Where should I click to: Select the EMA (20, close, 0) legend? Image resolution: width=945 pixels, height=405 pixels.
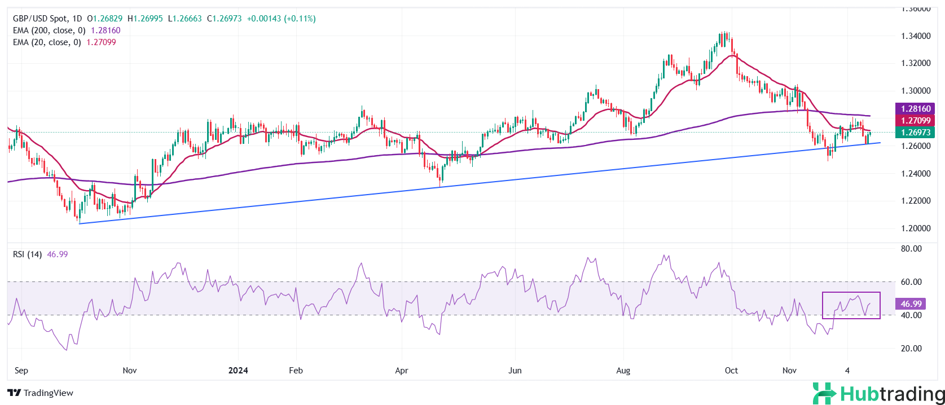point(47,42)
